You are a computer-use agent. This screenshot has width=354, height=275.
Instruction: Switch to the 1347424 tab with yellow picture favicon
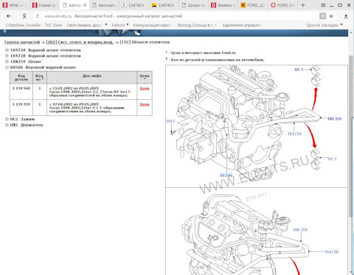pos(164,5)
